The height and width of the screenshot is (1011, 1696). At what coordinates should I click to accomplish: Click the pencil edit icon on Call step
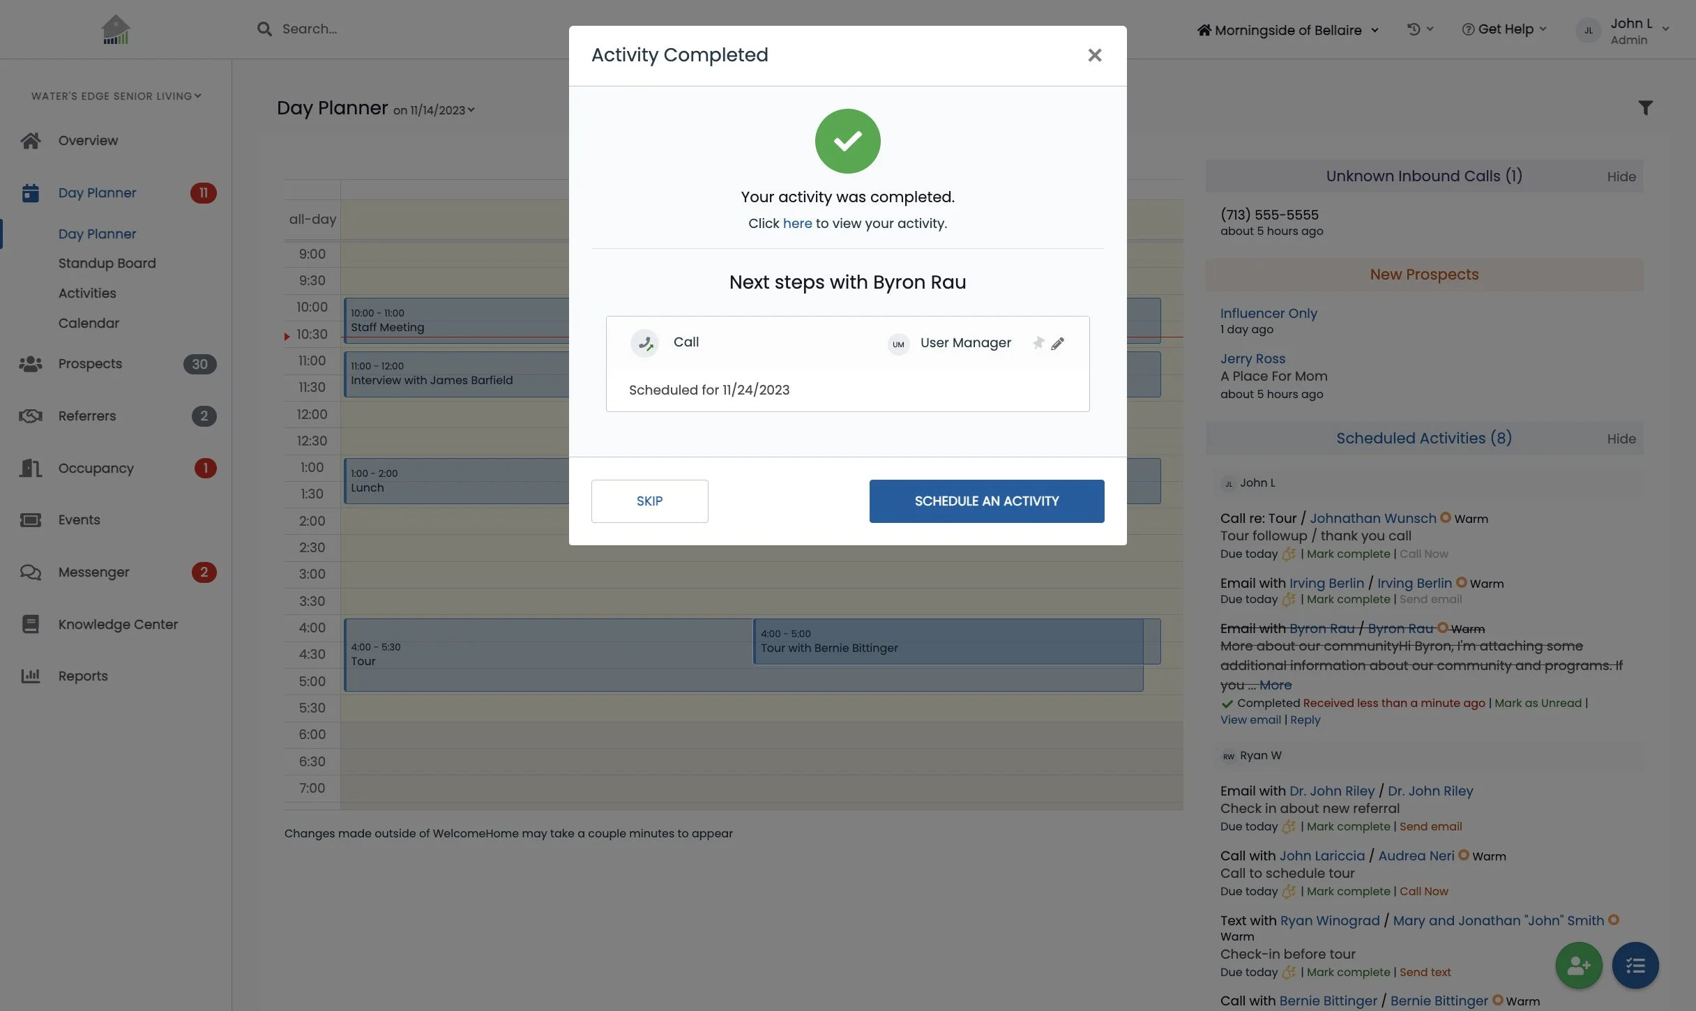[1058, 343]
